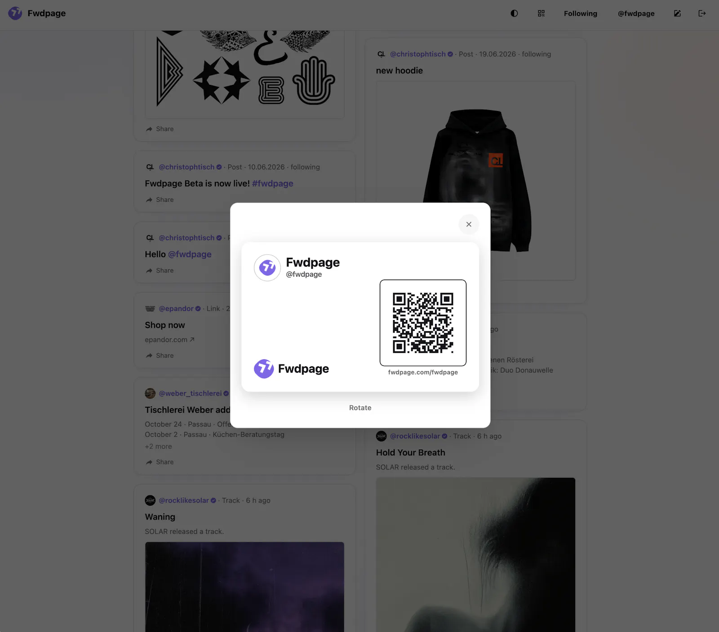Screen dimensions: 719x632
Task: Open the @epandor profile link
Action: coord(176,308)
